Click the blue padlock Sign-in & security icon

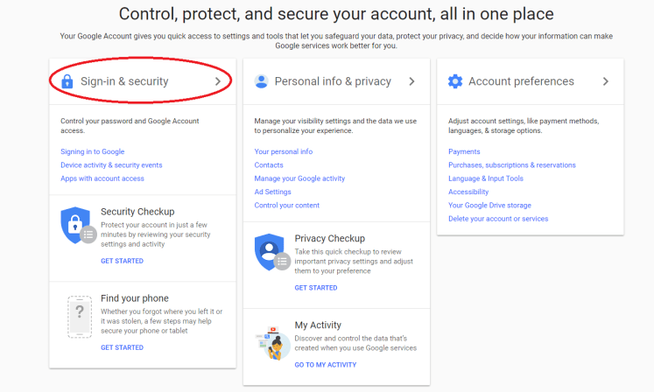(67, 81)
